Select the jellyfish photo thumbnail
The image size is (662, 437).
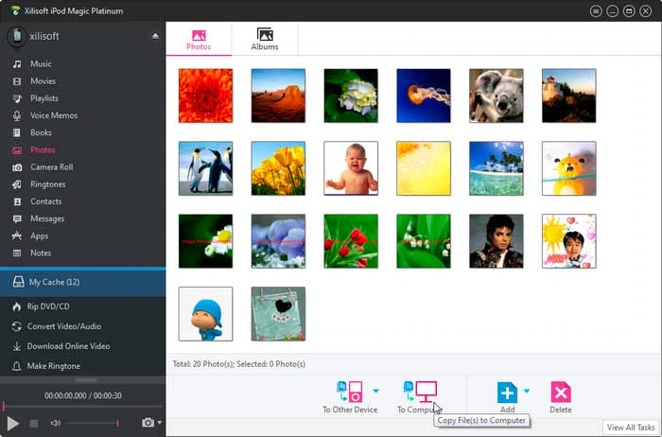pos(424,96)
